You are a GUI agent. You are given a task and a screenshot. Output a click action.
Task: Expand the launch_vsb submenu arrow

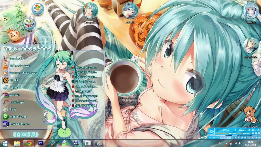[x=44, y=58]
